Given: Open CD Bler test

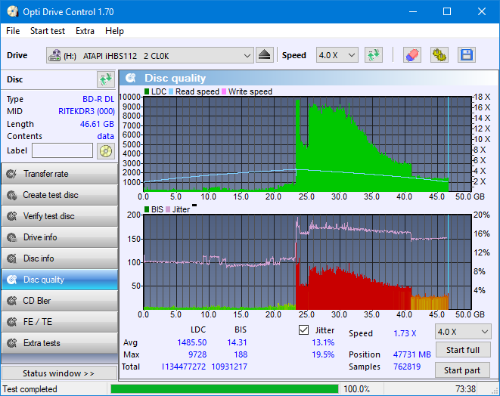Looking at the screenshot, I should (60, 301).
